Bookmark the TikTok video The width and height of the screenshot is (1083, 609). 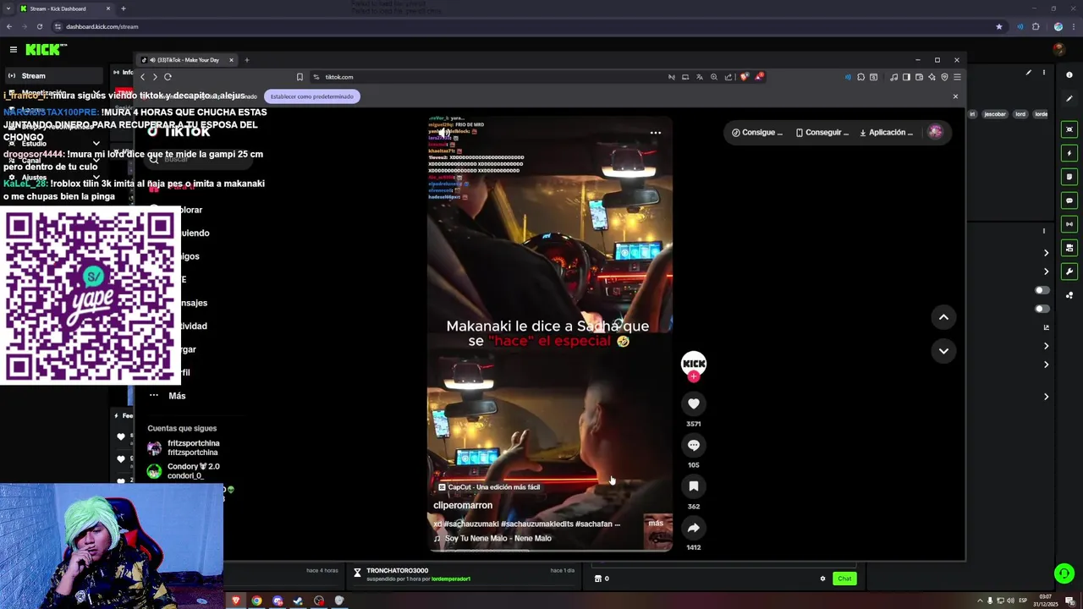point(693,486)
